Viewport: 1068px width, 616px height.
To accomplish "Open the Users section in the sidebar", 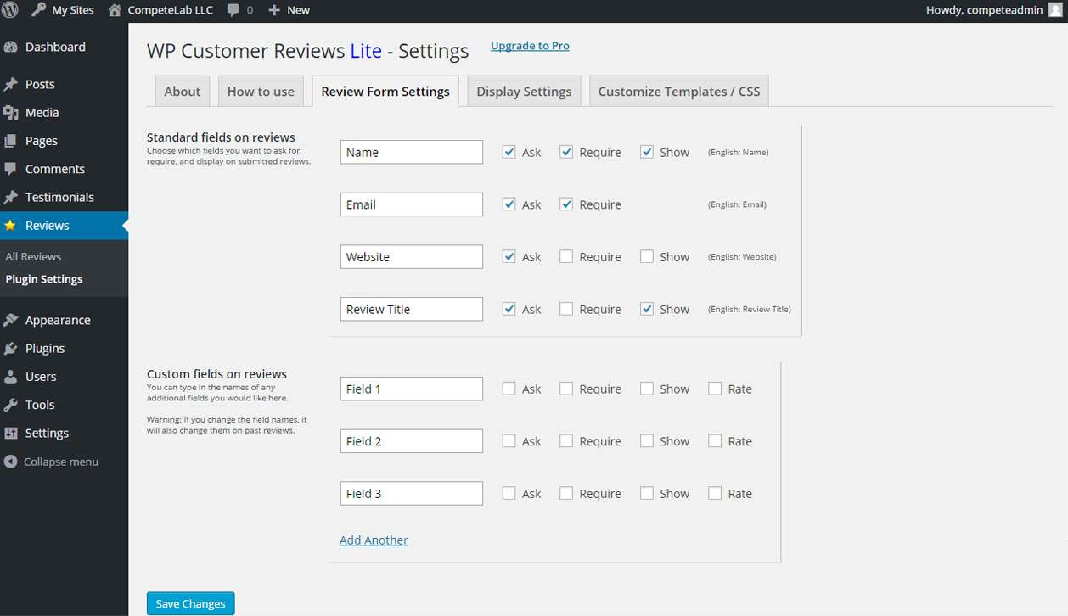I will pyautogui.click(x=41, y=377).
